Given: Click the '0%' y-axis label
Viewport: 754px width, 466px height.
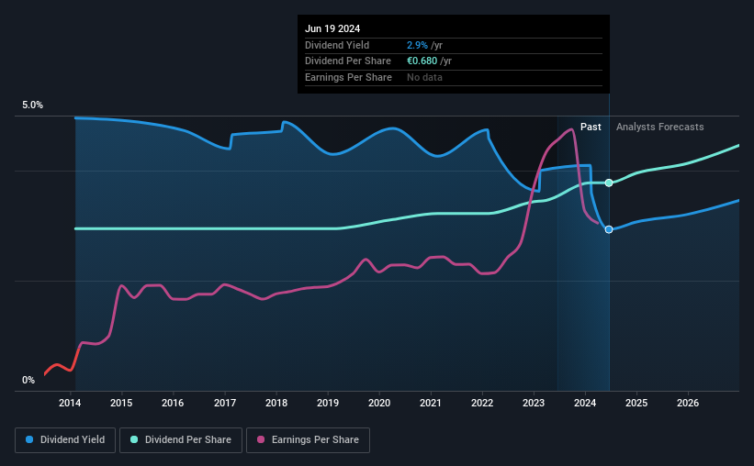Looking at the screenshot, I should coord(28,380).
